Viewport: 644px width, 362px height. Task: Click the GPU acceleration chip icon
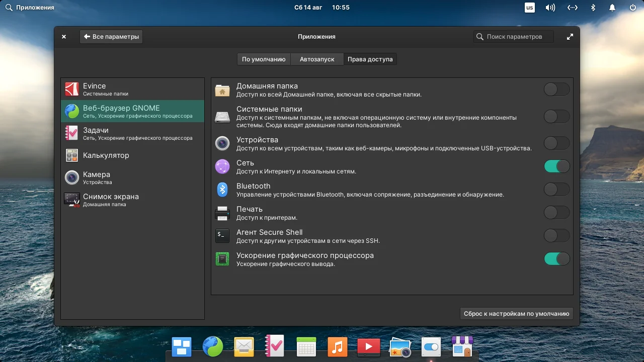point(222,258)
